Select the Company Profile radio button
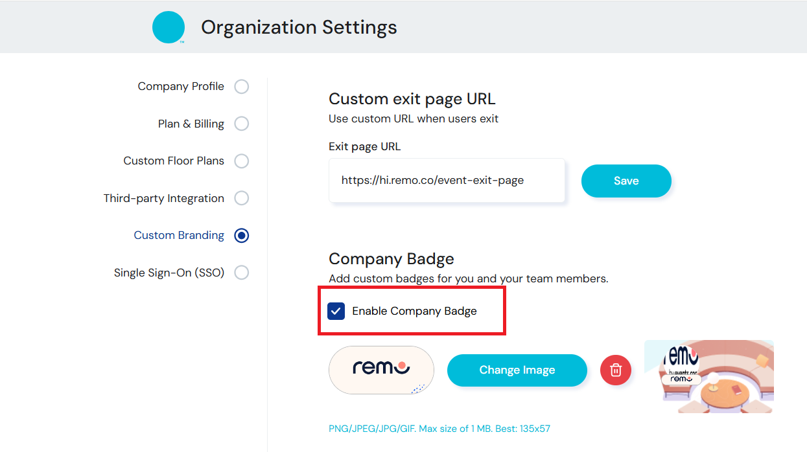This screenshot has height=452, width=807. (241, 86)
